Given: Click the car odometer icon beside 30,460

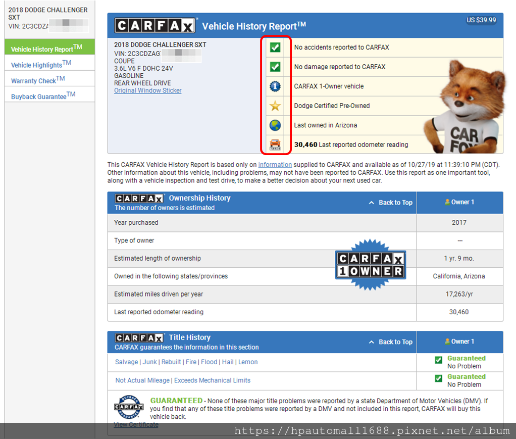Looking at the screenshot, I should tap(275, 144).
